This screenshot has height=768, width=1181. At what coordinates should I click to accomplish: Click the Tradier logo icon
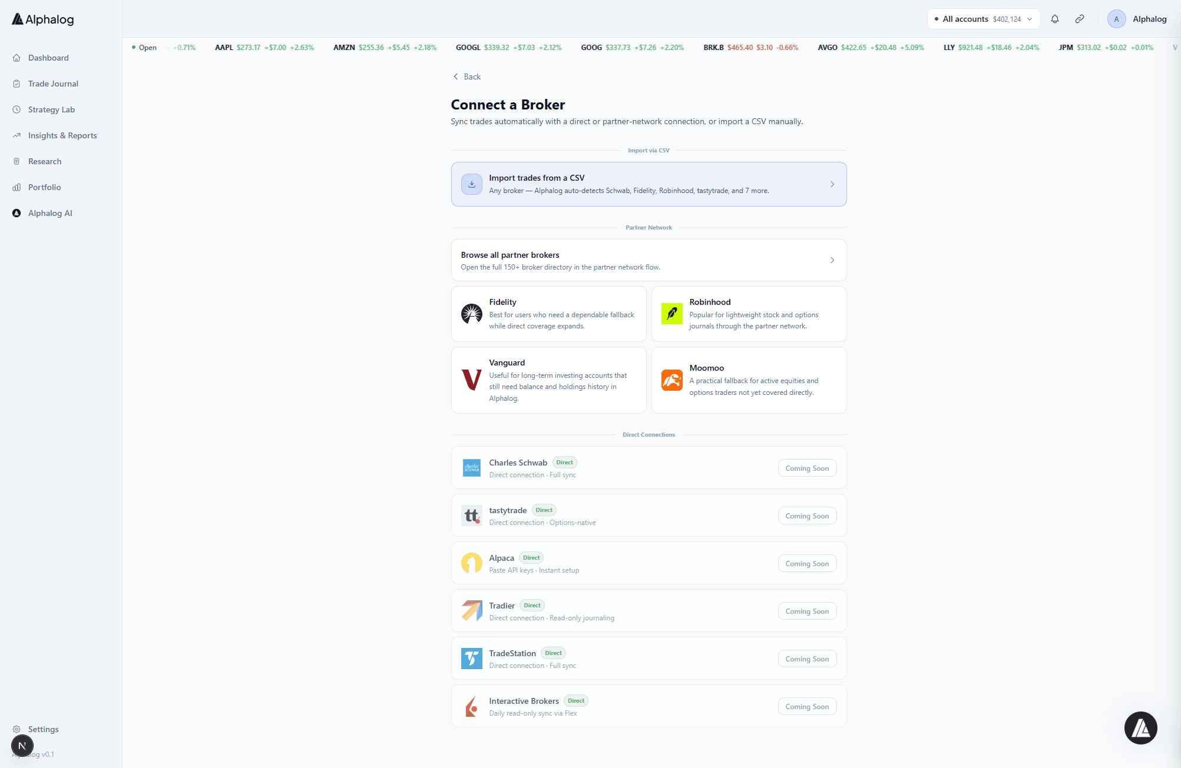472,611
